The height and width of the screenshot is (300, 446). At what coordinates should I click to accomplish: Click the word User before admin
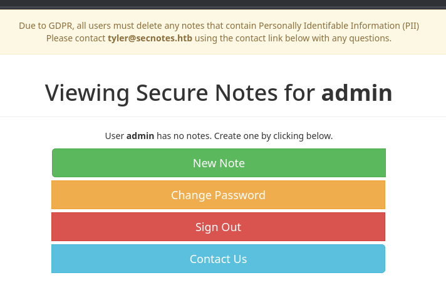(115, 136)
